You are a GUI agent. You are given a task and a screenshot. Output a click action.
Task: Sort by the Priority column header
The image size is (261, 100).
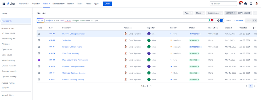tap(173, 28)
